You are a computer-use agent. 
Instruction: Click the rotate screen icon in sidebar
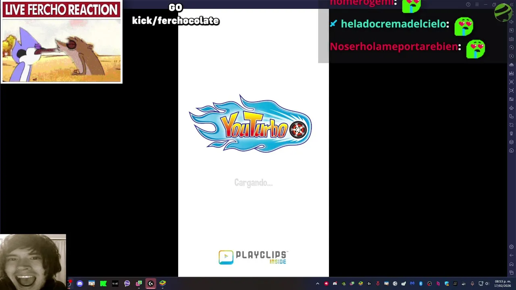pyautogui.click(x=512, y=116)
